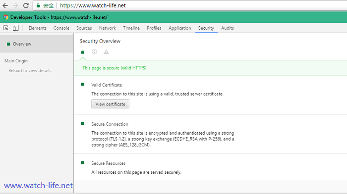Go to the Network tab
The image size is (347, 194).
click(x=108, y=28)
